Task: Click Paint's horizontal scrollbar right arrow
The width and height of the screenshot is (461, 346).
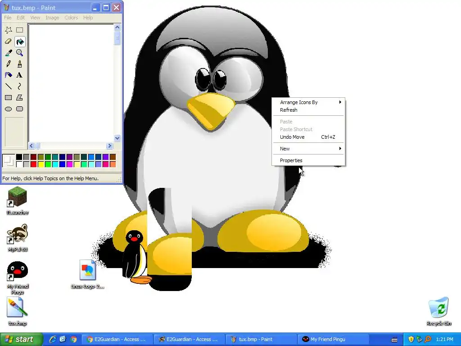Action: [x=110, y=146]
